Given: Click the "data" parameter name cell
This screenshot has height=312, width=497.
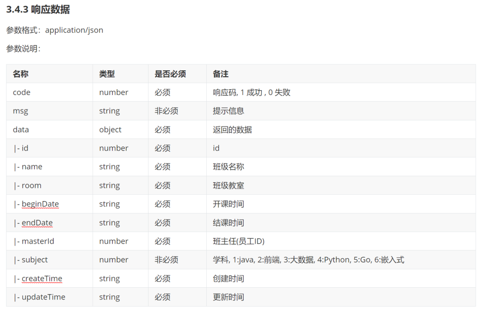Looking at the screenshot, I should click(21, 129).
